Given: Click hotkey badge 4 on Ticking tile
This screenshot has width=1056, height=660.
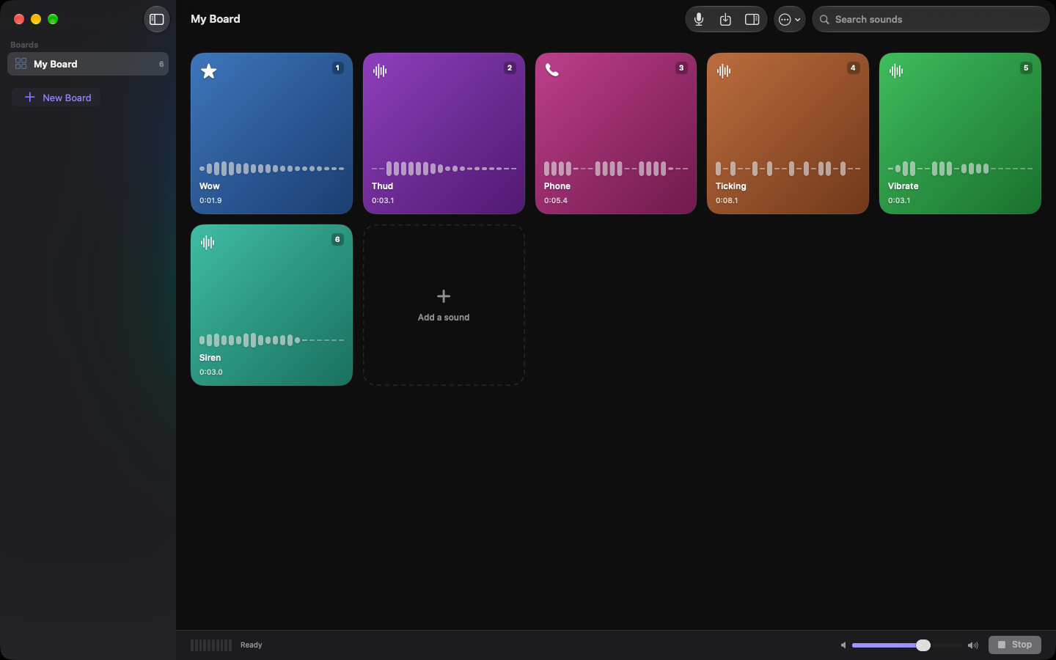Looking at the screenshot, I should [853, 68].
